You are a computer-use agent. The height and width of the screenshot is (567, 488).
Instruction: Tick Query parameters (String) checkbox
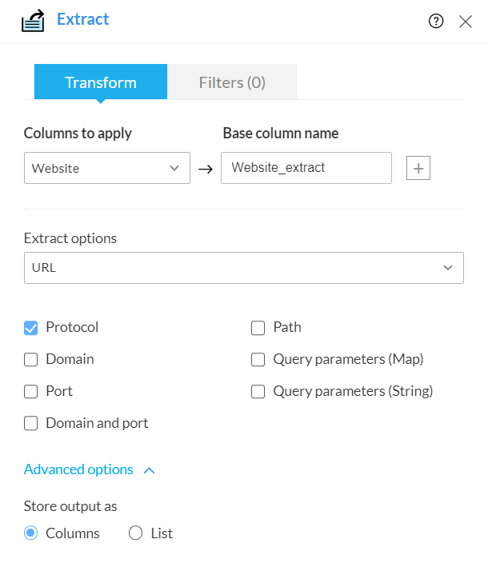click(x=258, y=392)
